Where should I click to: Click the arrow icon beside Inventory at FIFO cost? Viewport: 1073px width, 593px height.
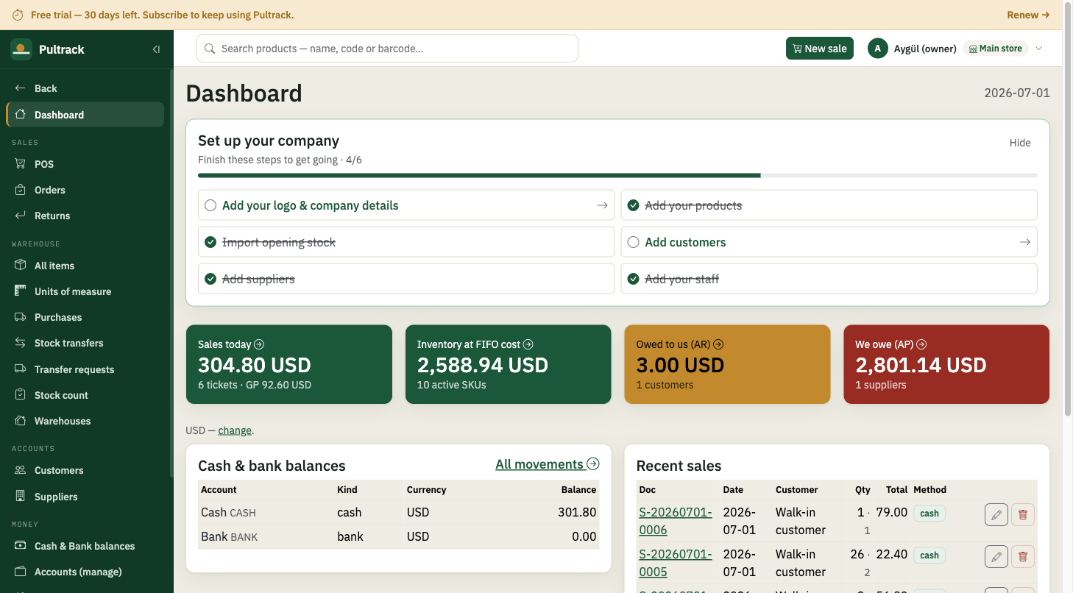tap(528, 344)
